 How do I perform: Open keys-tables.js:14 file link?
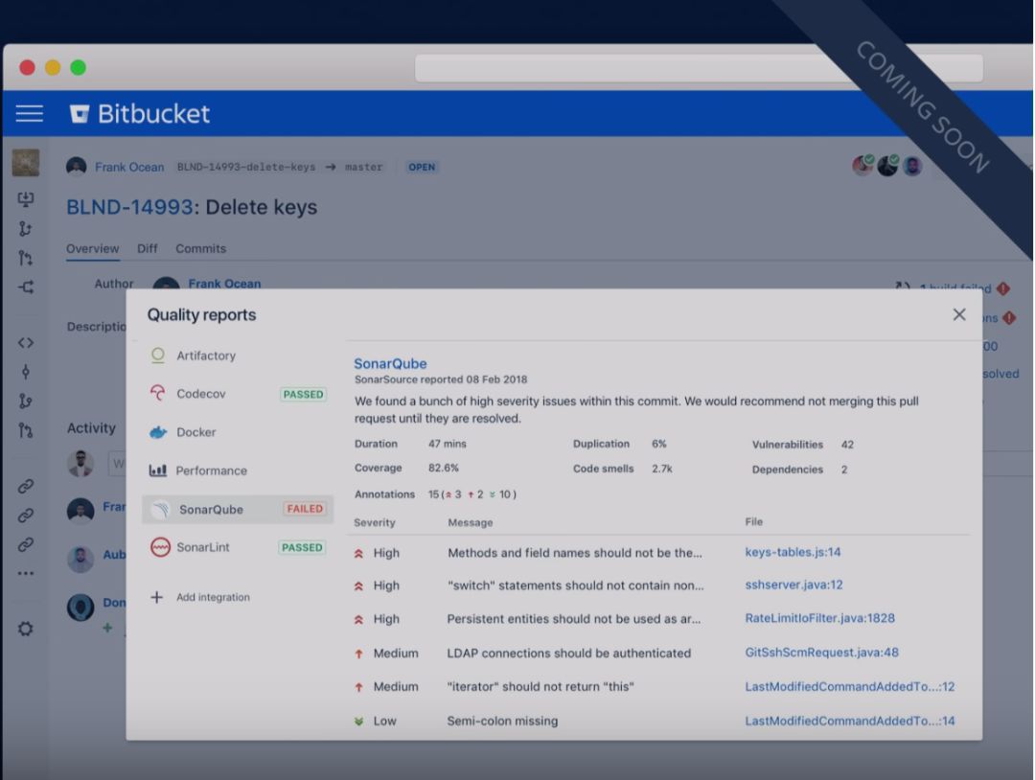click(x=793, y=552)
